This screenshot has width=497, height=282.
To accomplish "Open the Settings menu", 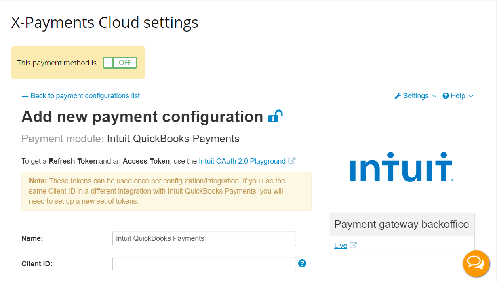I will click(x=416, y=96).
